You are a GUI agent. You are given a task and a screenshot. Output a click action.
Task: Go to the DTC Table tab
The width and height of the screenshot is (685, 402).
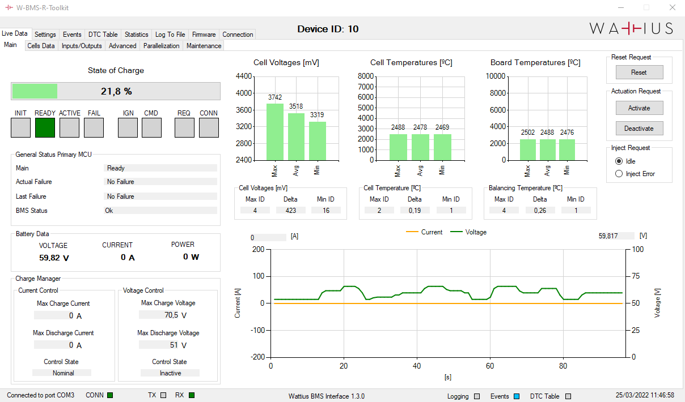pyautogui.click(x=103, y=35)
